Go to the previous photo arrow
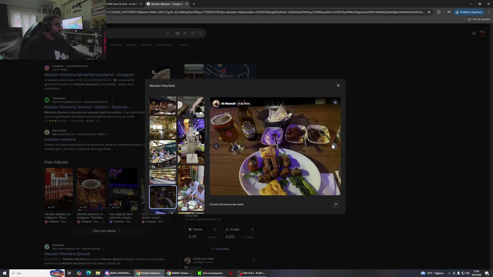Screen dimensions: 493x277 coord(216,146)
